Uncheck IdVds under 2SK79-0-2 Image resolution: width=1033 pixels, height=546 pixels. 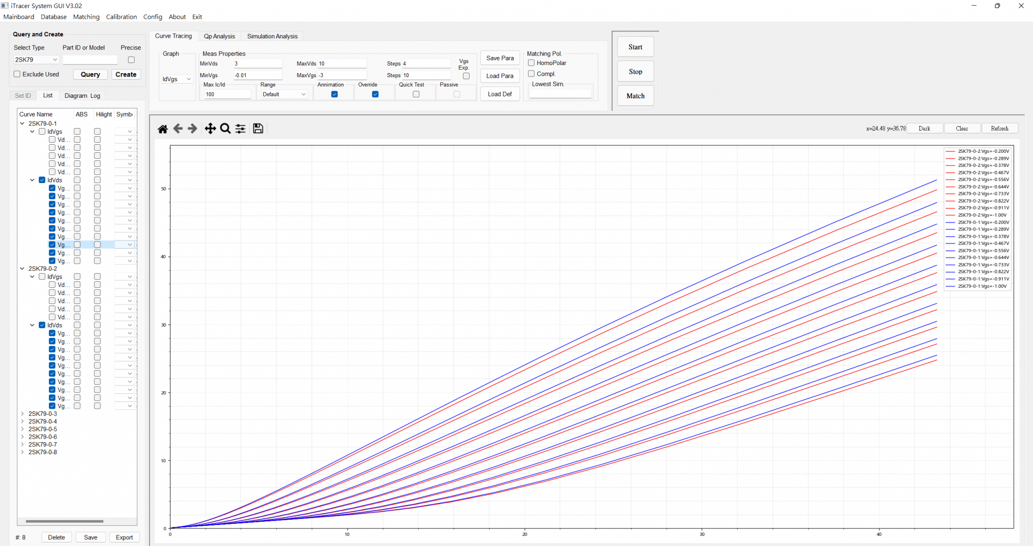[42, 325]
